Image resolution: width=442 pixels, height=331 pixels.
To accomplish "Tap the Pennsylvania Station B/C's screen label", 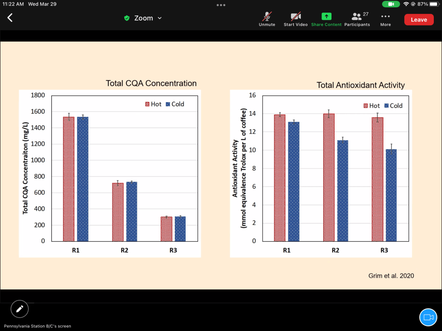I will pos(38,326).
